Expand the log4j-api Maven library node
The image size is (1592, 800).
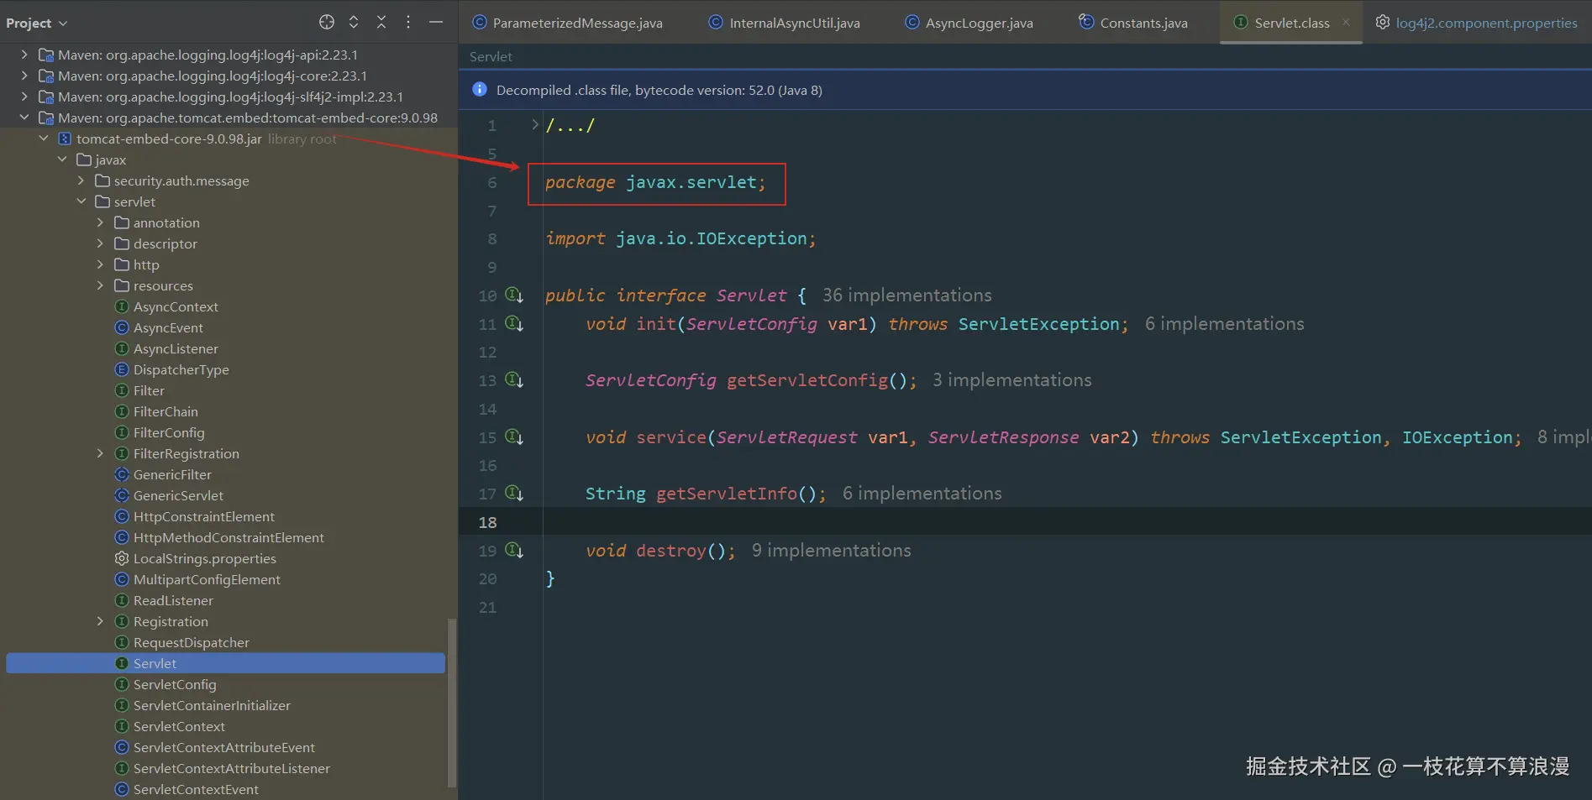(x=24, y=55)
